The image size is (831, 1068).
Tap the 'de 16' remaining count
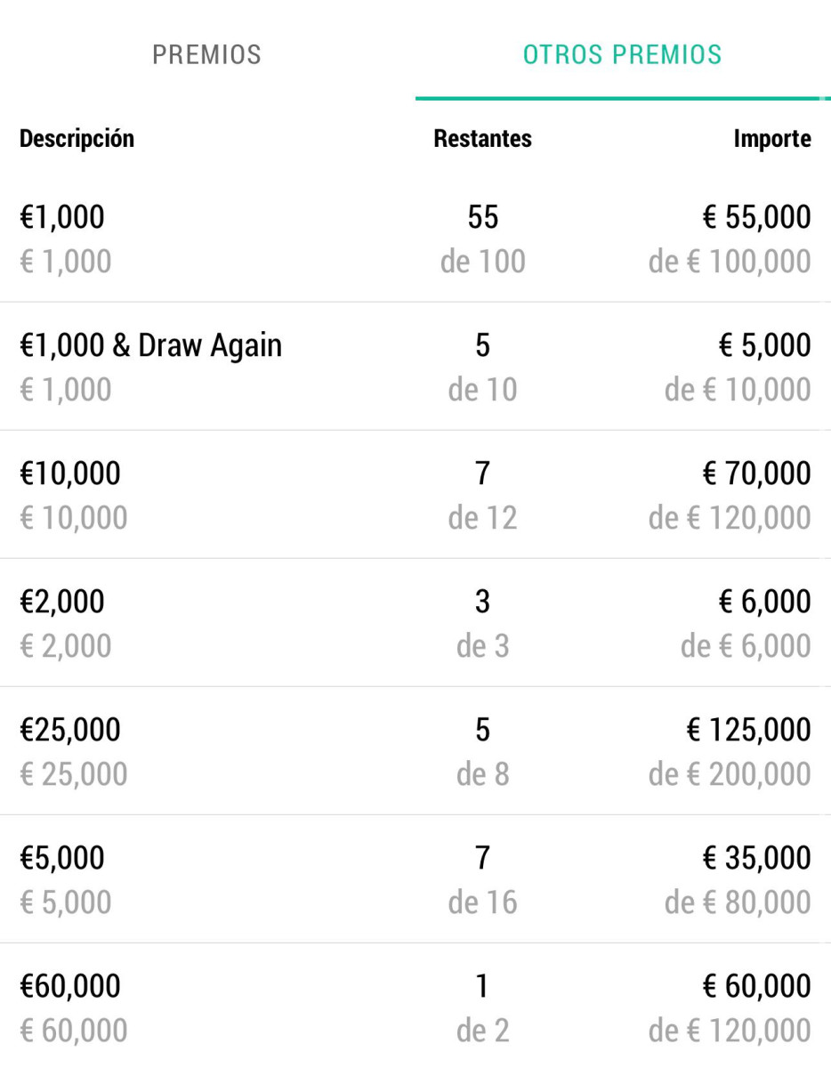click(482, 902)
